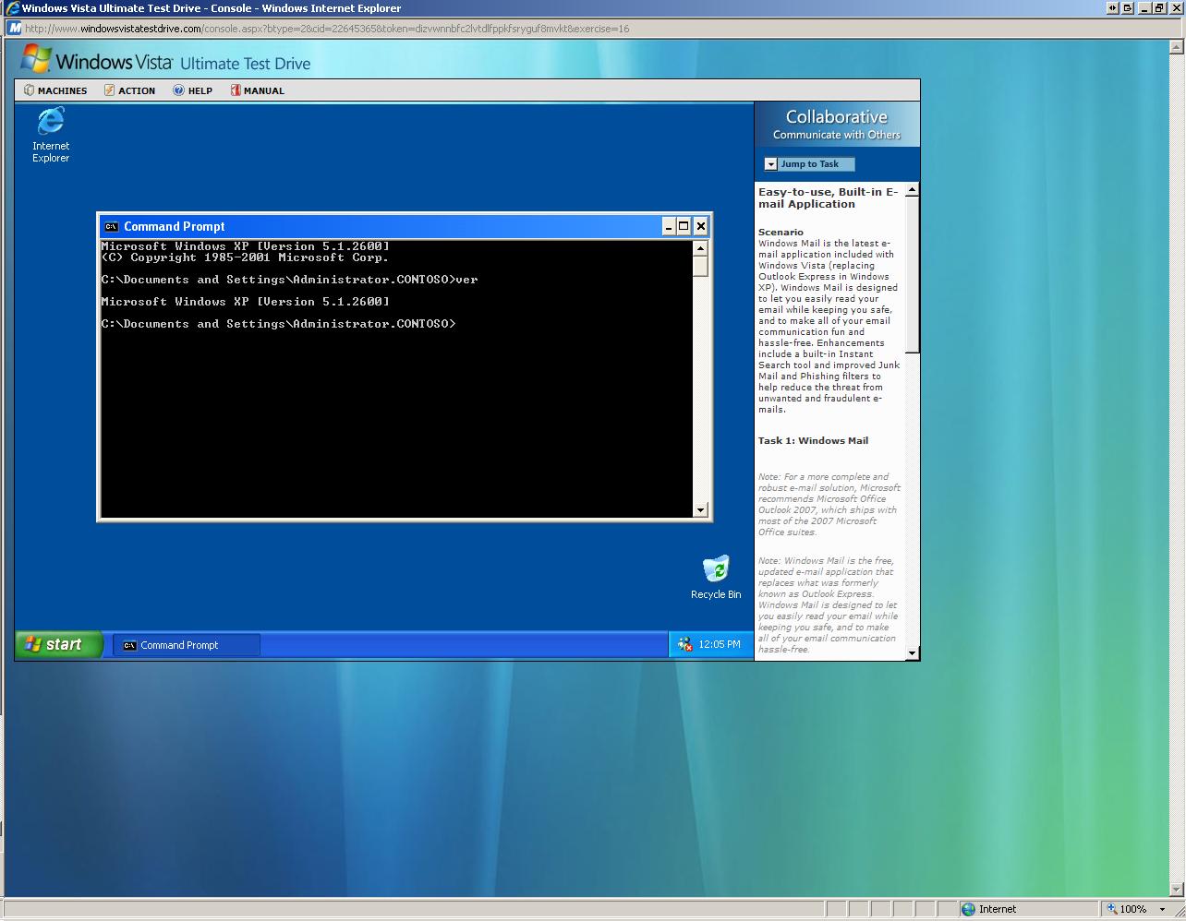Screen dimensions: 1186x921
Task: Open the zoom level dropdown arrow
Action: (1162, 909)
